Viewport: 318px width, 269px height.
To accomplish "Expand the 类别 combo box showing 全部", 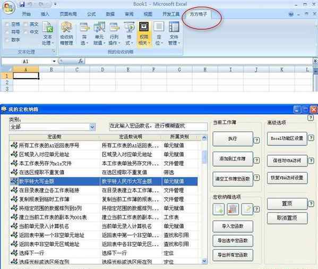I will point(92,127).
